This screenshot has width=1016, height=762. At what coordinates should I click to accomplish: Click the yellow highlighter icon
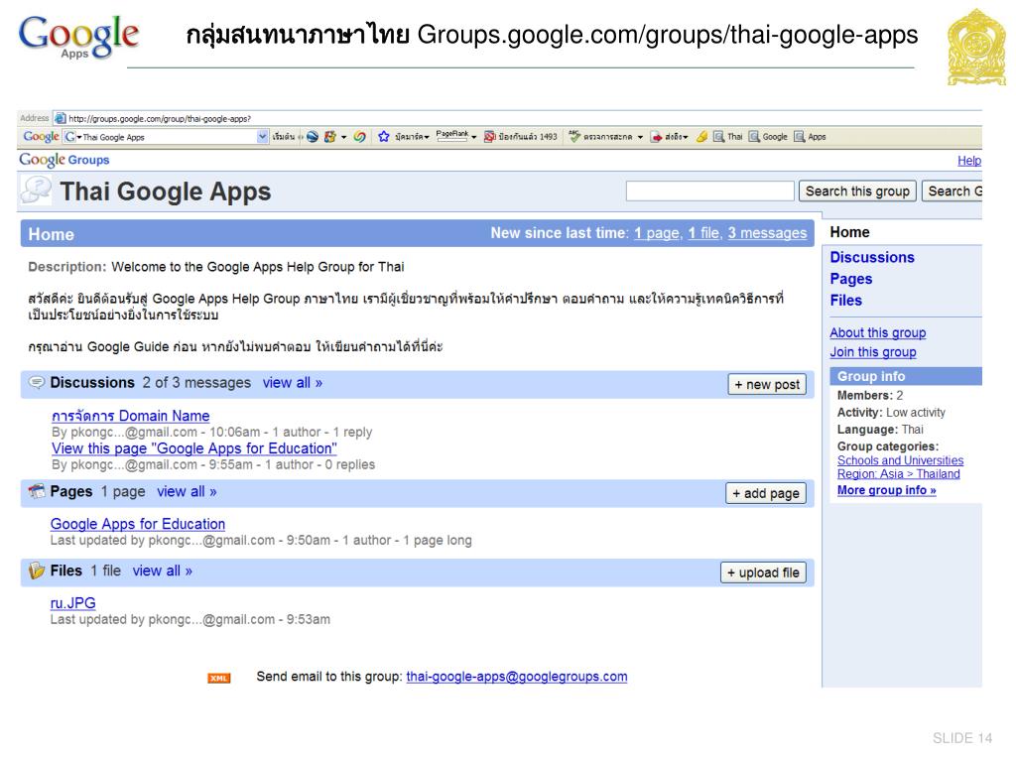tap(701, 137)
